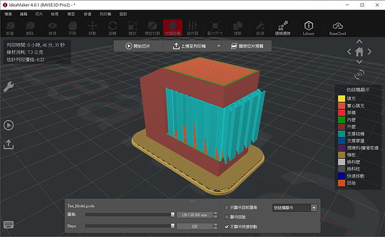Open the 編輯 (Edit) menu

(24, 14)
